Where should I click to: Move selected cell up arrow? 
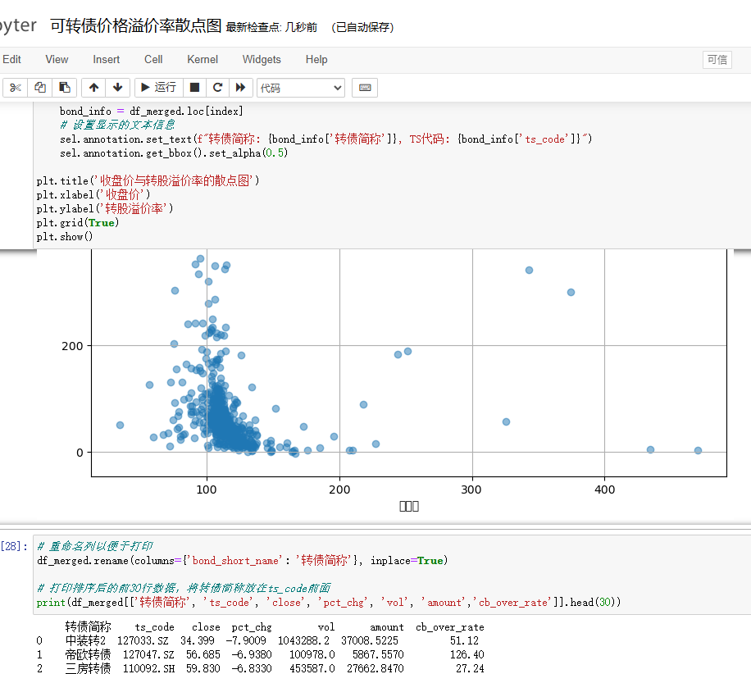93,88
